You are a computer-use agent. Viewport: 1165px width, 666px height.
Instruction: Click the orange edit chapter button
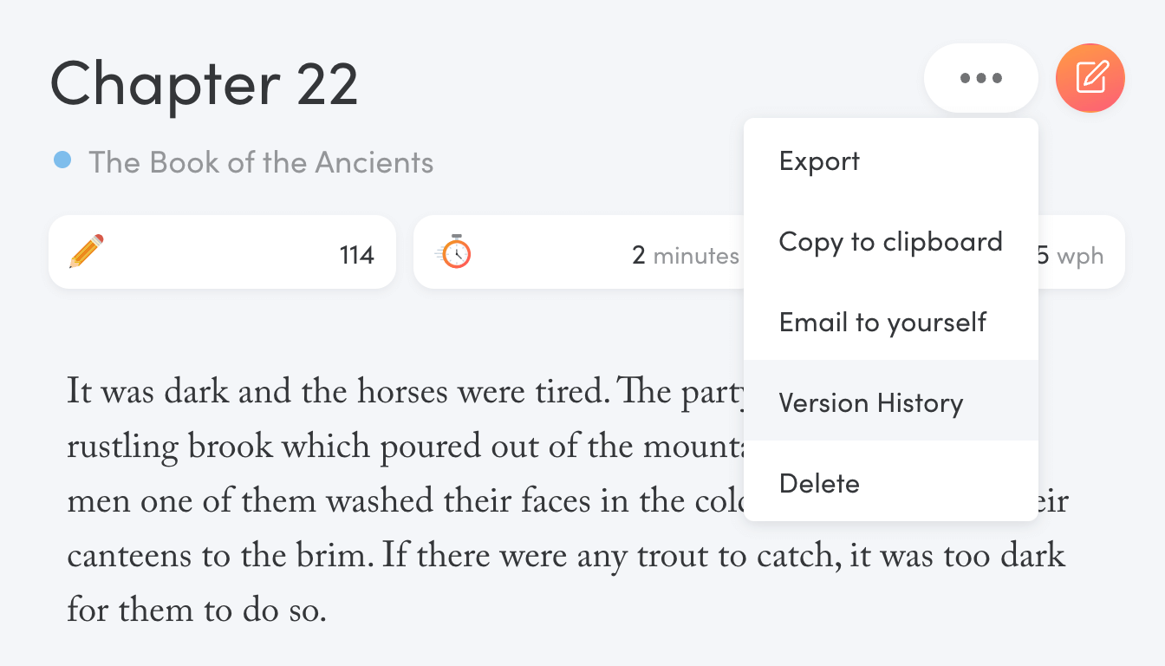(1090, 78)
